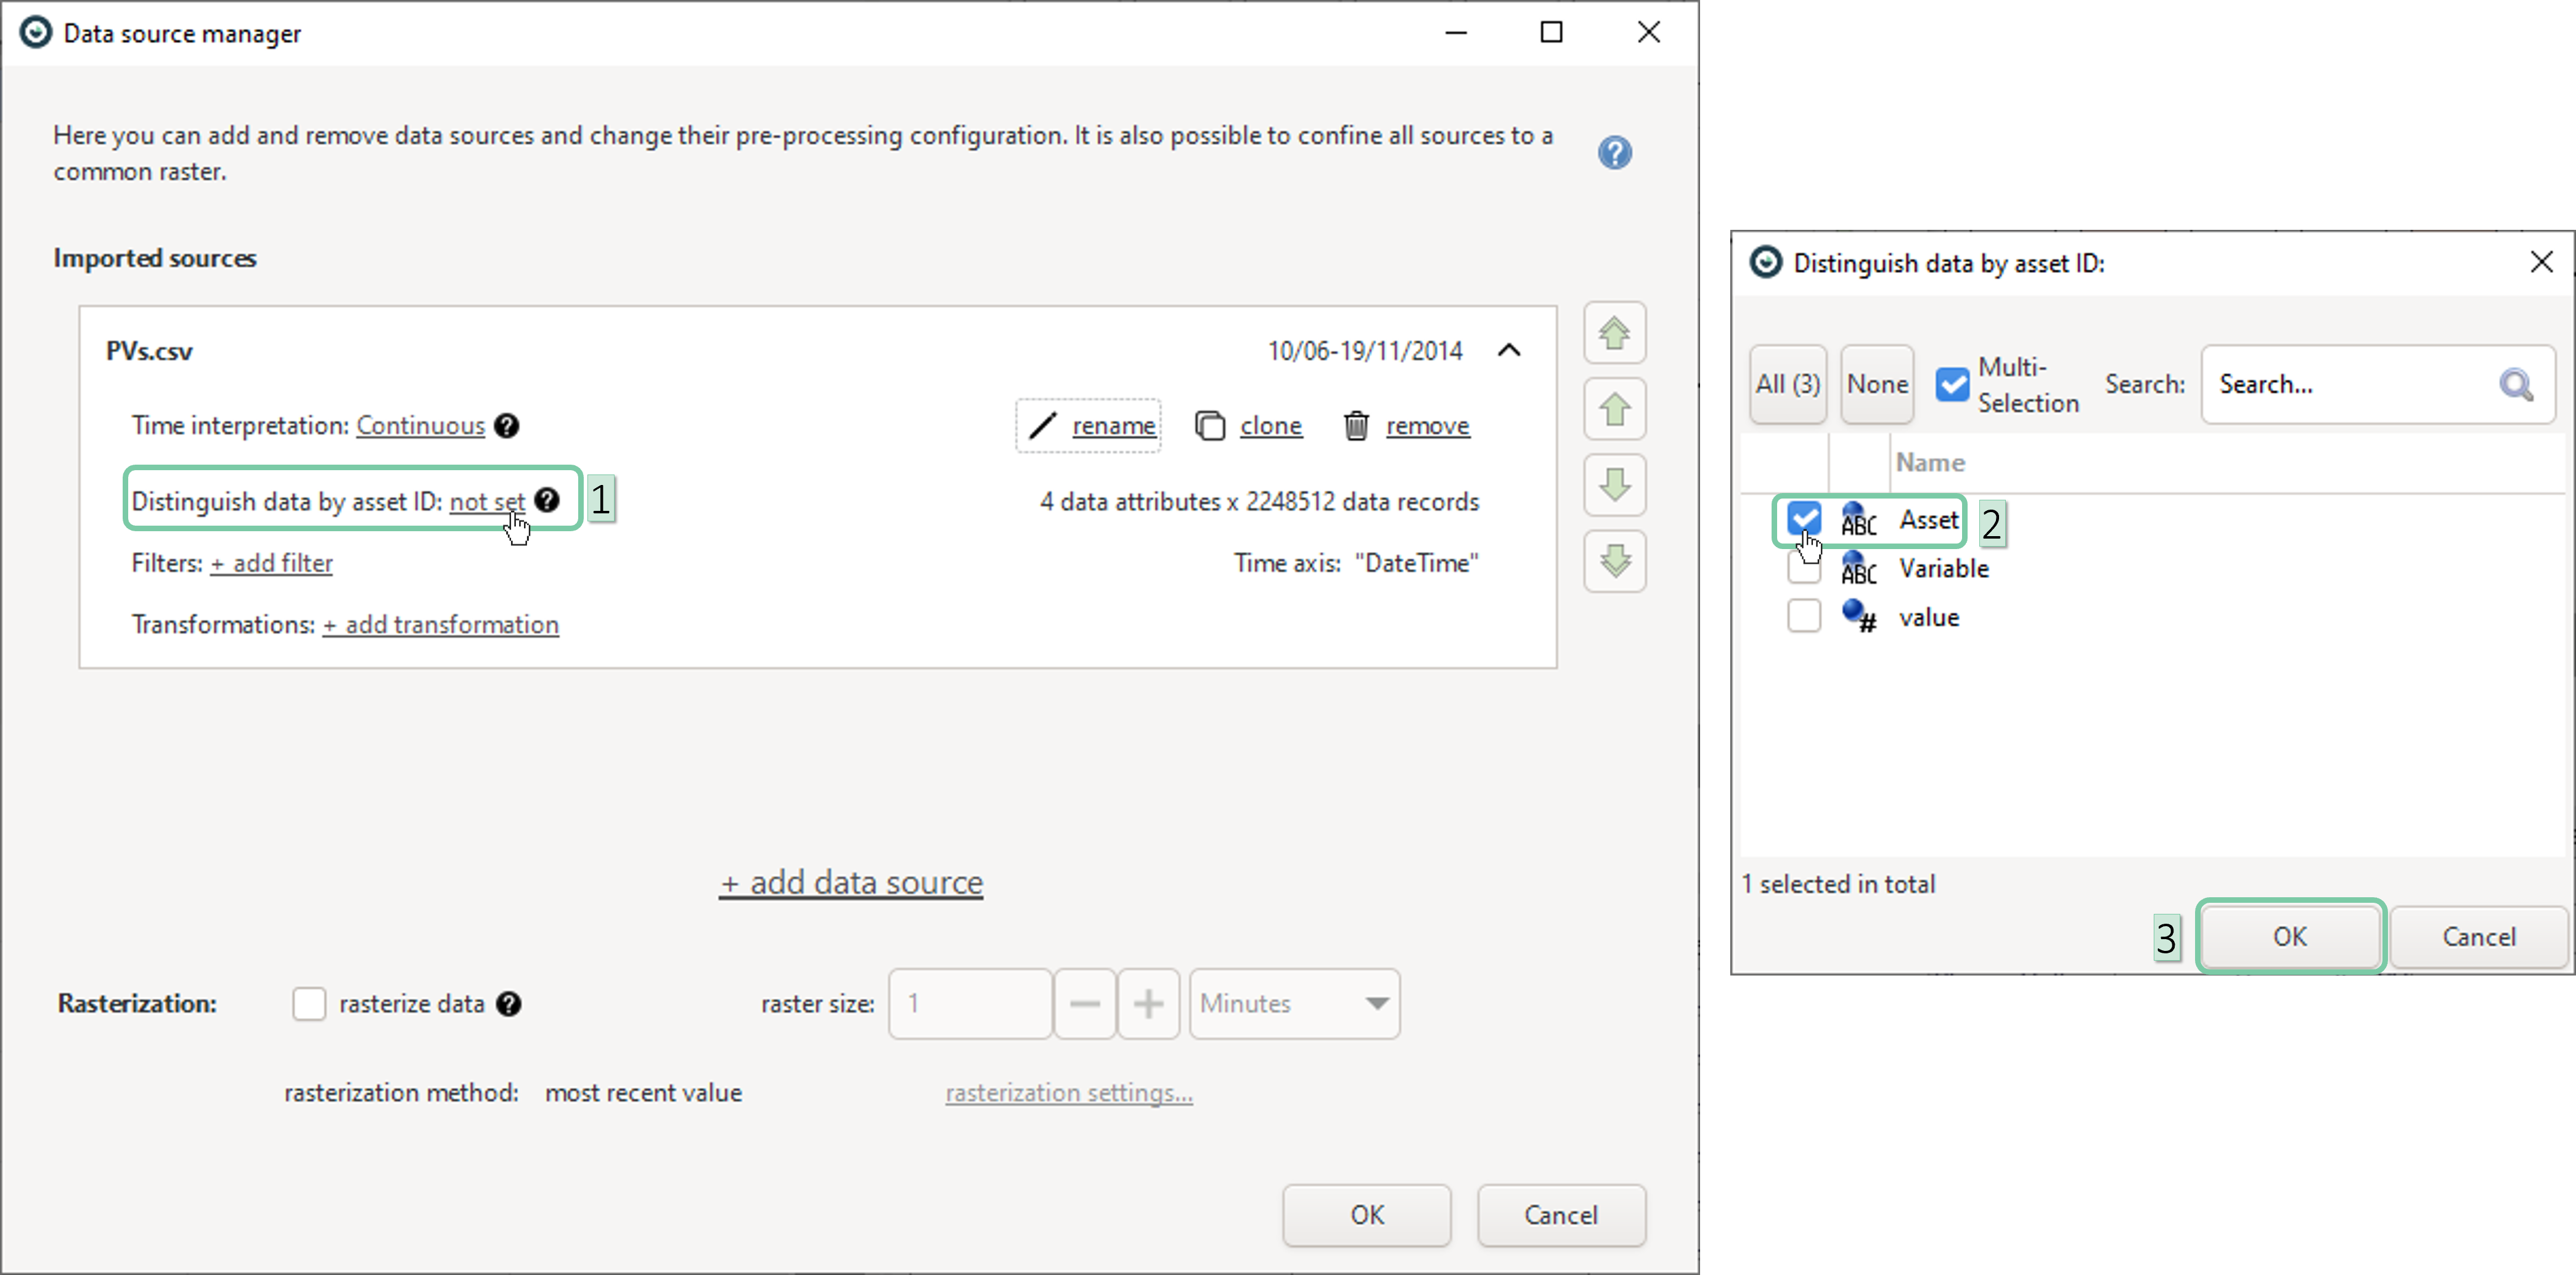Click help icon next to asset ID not set
The height and width of the screenshot is (1275, 2576).
click(547, 500)
